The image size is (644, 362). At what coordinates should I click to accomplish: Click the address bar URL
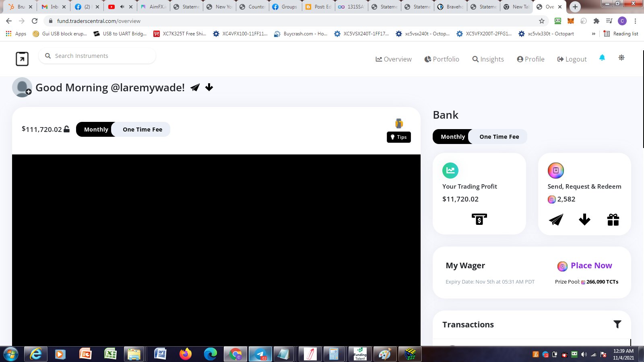pos(99,21)
